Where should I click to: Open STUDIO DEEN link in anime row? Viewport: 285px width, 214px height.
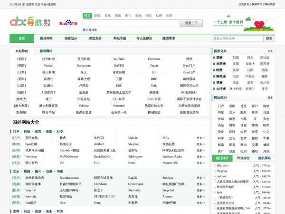(104, 196)
